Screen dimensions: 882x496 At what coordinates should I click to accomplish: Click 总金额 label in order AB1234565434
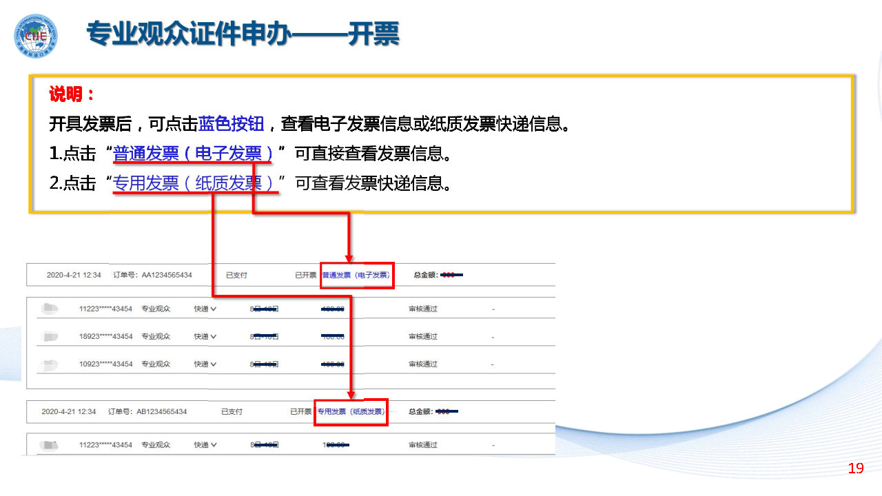click(420, 411)
